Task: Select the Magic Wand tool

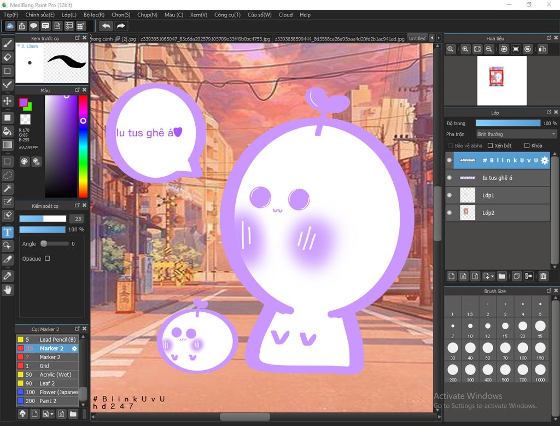Action: click(8, 188)
